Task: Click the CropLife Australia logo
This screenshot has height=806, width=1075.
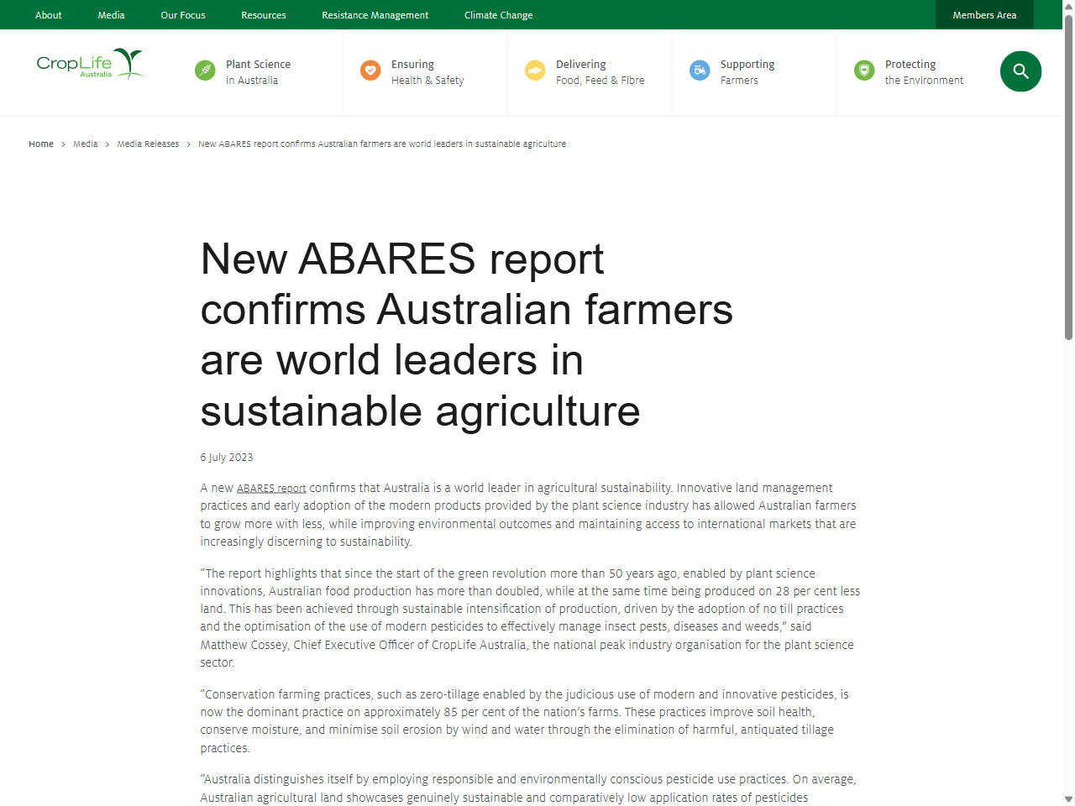Action: [90, 64]
